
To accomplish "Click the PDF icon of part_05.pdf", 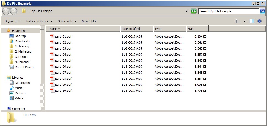I will coord(52,60).
